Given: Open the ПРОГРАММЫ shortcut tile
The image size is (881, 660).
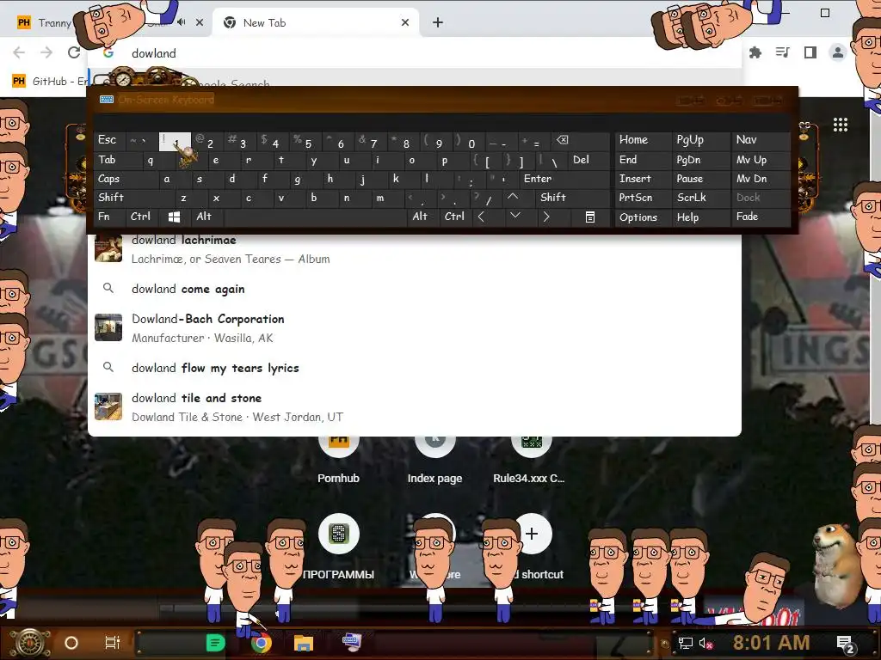Looking at the screenshot, I should click(338, 547).
